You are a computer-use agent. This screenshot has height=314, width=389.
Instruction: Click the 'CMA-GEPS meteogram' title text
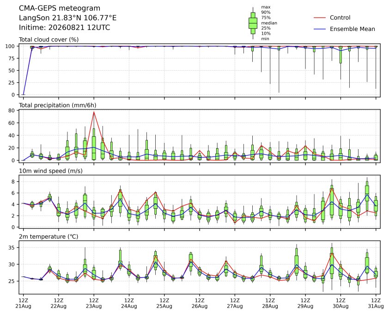[60, 8]
